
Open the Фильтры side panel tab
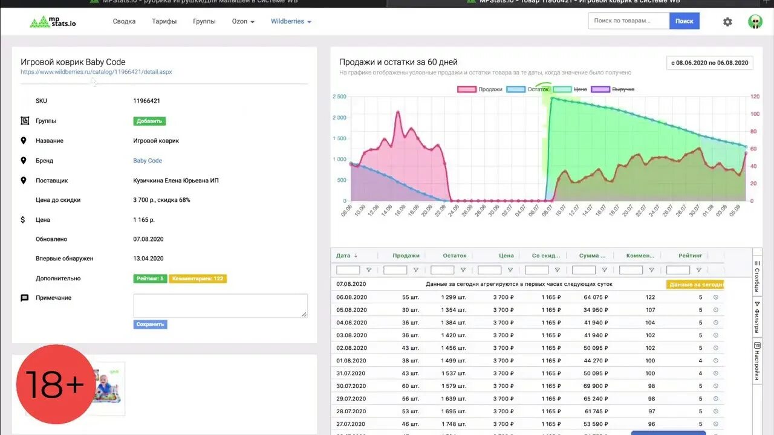point(757,318)
